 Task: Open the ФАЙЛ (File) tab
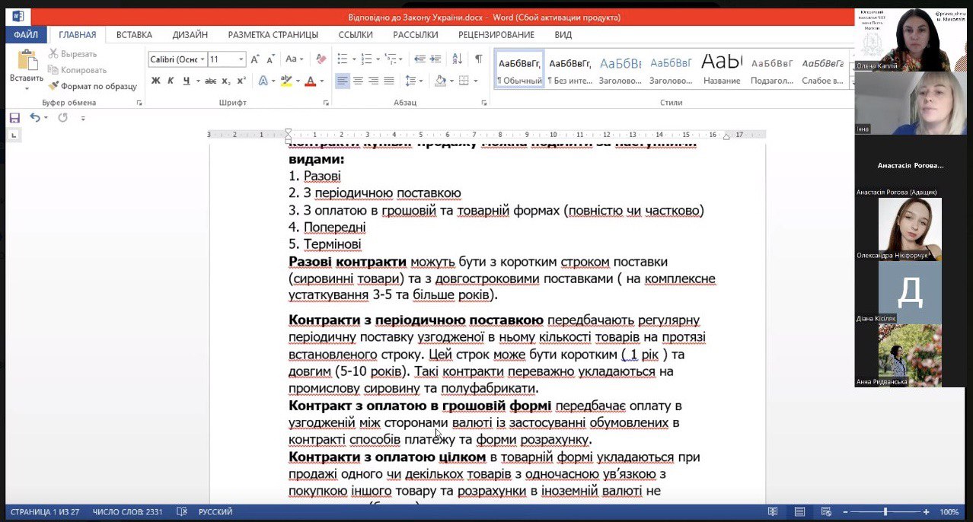(26, 34)
